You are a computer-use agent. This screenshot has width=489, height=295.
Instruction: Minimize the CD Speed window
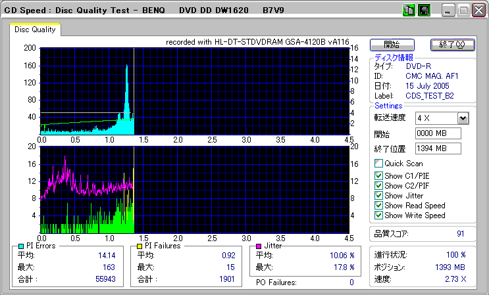pos(448,11)
